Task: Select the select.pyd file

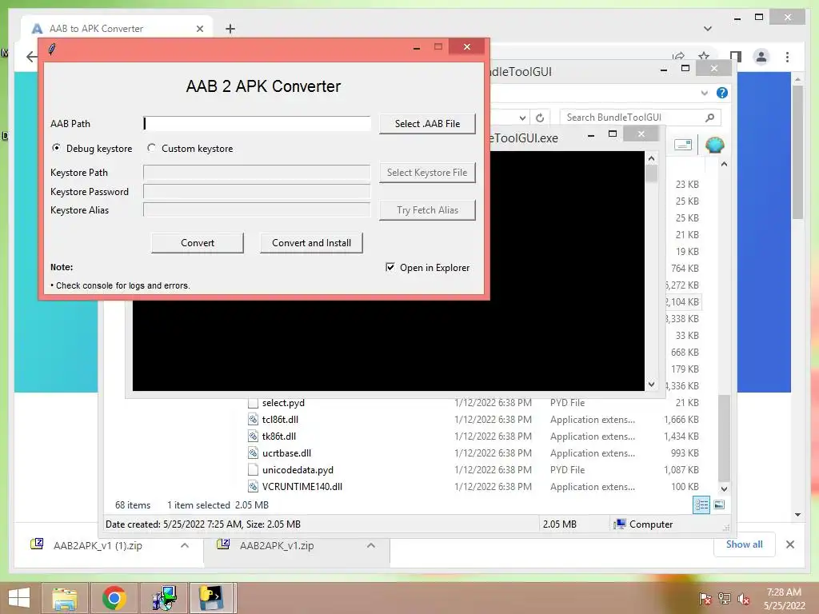Action: coord(283,403)
